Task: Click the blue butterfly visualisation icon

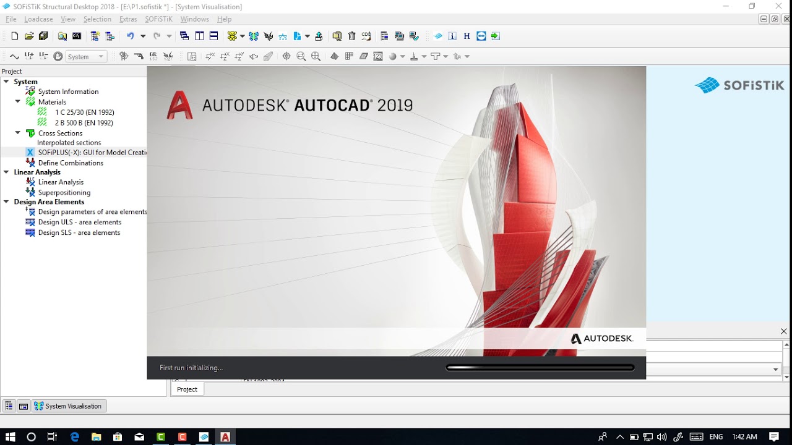Action: pyautogui.click(x=253, y=36)
